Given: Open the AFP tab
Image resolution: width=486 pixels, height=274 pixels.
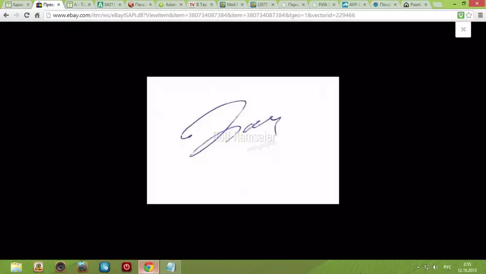Looking at the screenshot, I should coord(352,4).
